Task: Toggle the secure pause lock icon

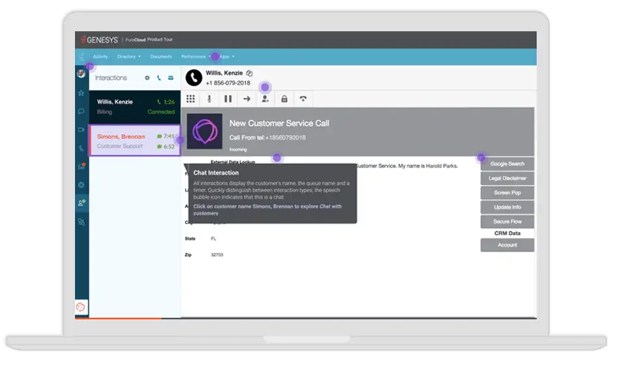Action: [x=284, y=99]
